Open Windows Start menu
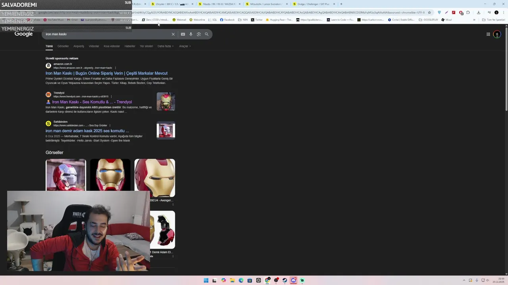508x285 pixels. (206, 280)
